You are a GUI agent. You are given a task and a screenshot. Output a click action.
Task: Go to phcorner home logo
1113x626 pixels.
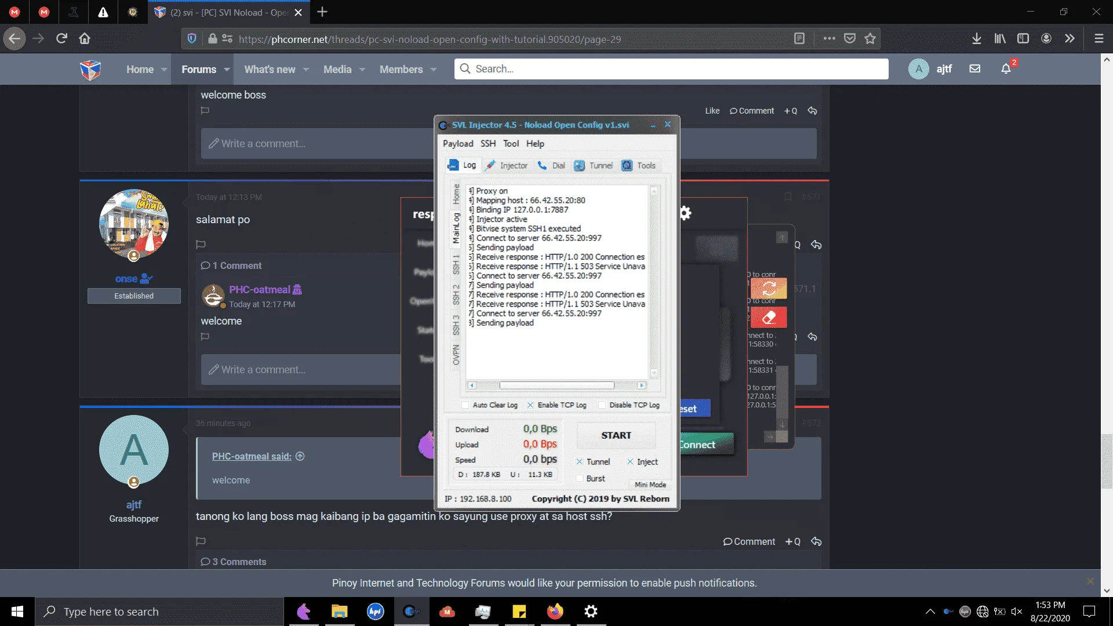point(90,70)
